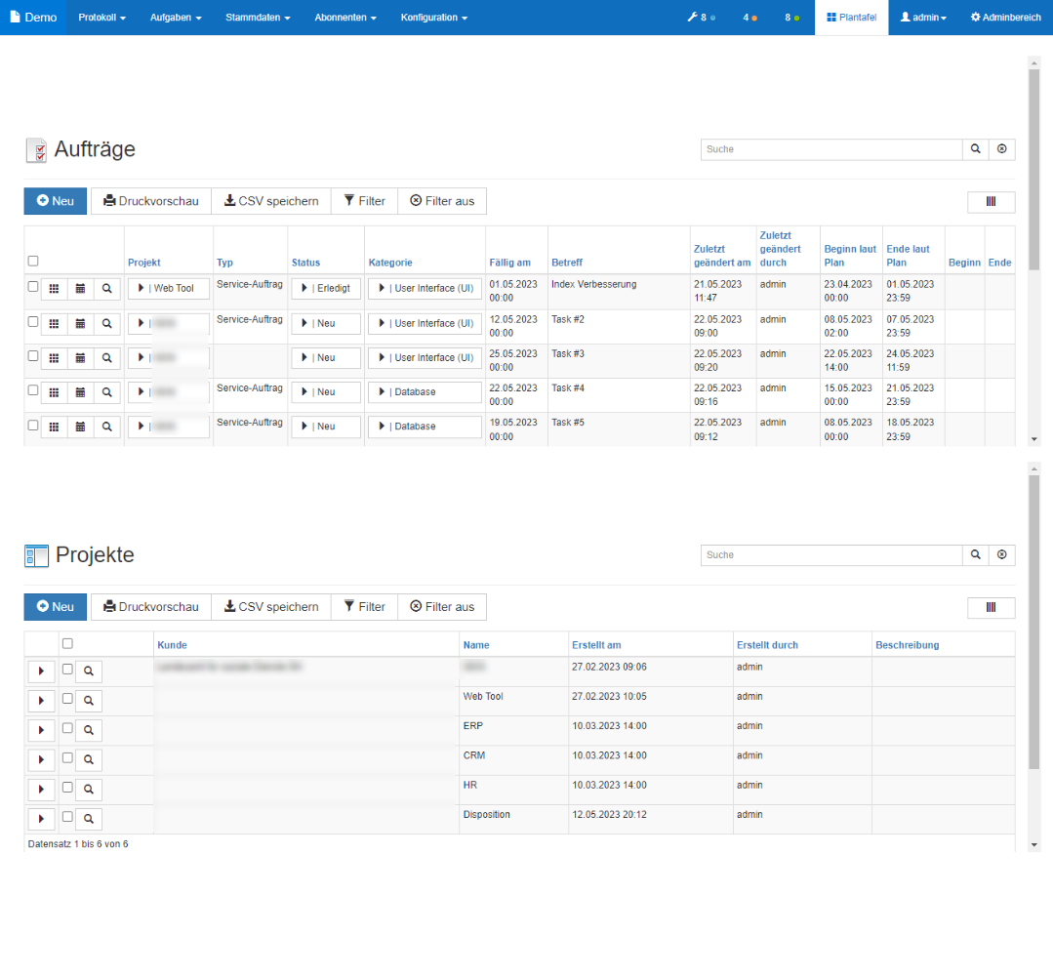Open calendar icon for Task #5 row

point(81,427)
